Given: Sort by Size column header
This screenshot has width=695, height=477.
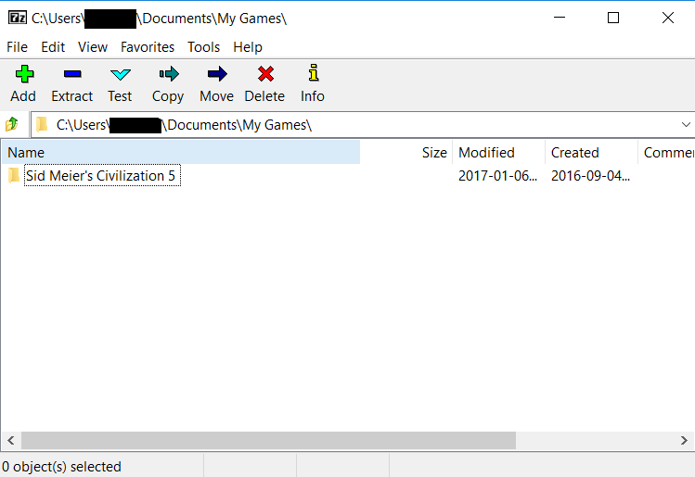Looking at the screenshot, I should tap(406, 153).
